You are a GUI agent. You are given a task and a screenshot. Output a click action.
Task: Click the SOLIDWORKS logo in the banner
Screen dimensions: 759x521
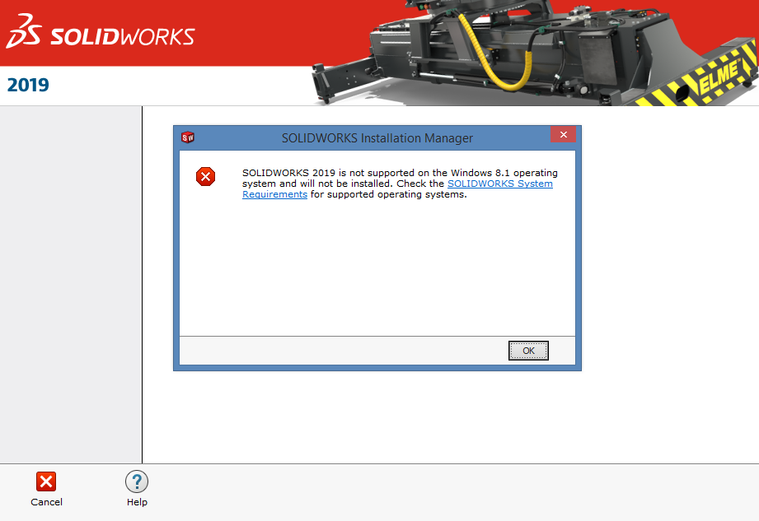pyautogui.click(x=101, y=32)
